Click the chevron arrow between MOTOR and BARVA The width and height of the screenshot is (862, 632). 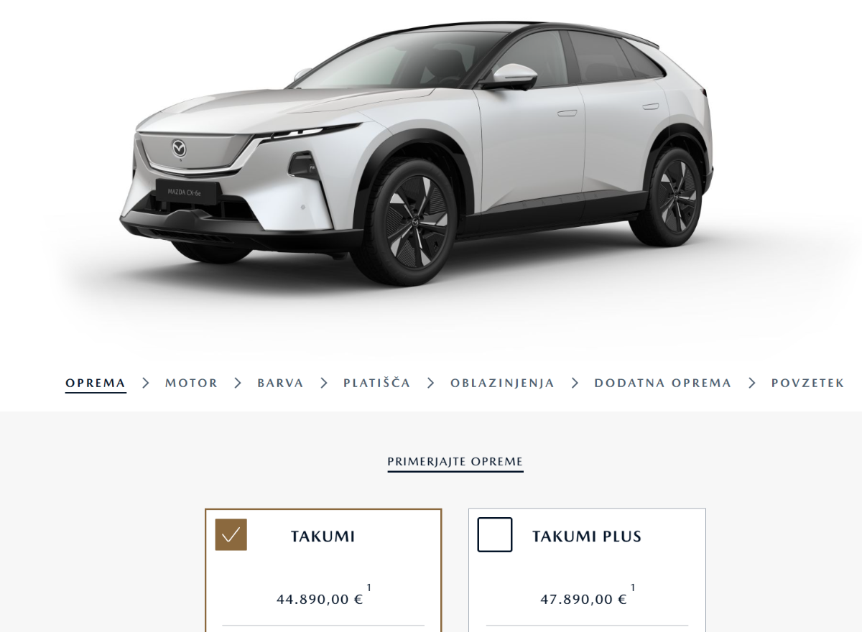point(238,383)
